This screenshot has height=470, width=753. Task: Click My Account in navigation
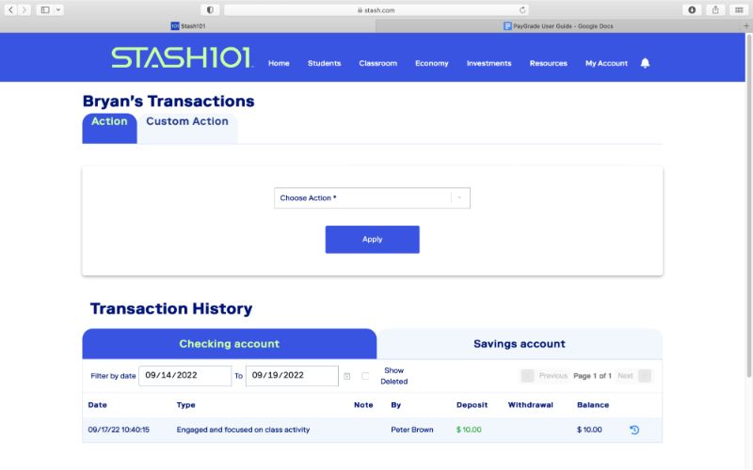pos(606,63)
